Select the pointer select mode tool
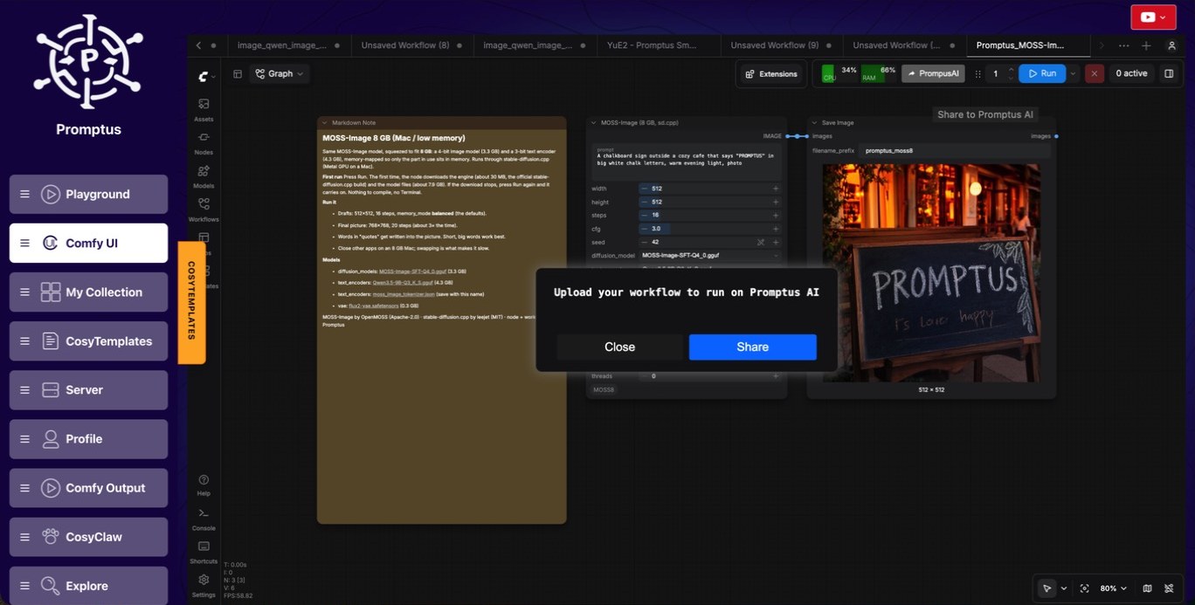The height and width of the screenshot is (605, 1195). [x=1047, y=588]
